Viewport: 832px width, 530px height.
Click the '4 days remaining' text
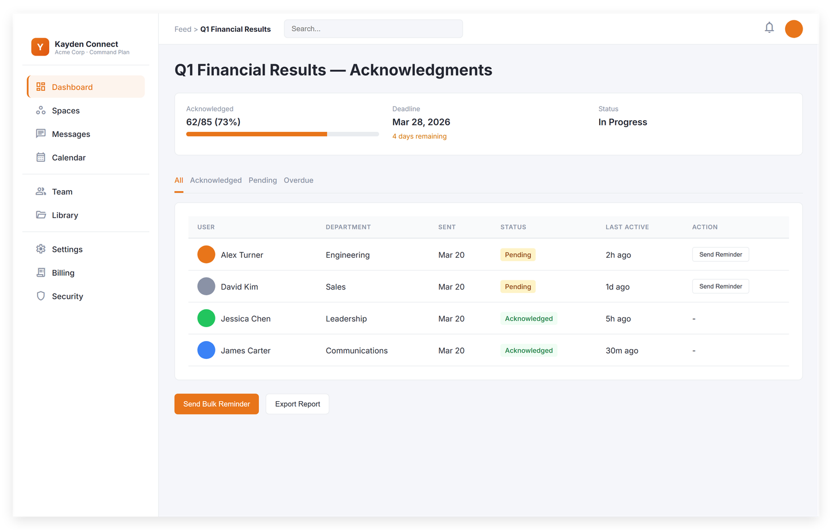click(419, 136)
